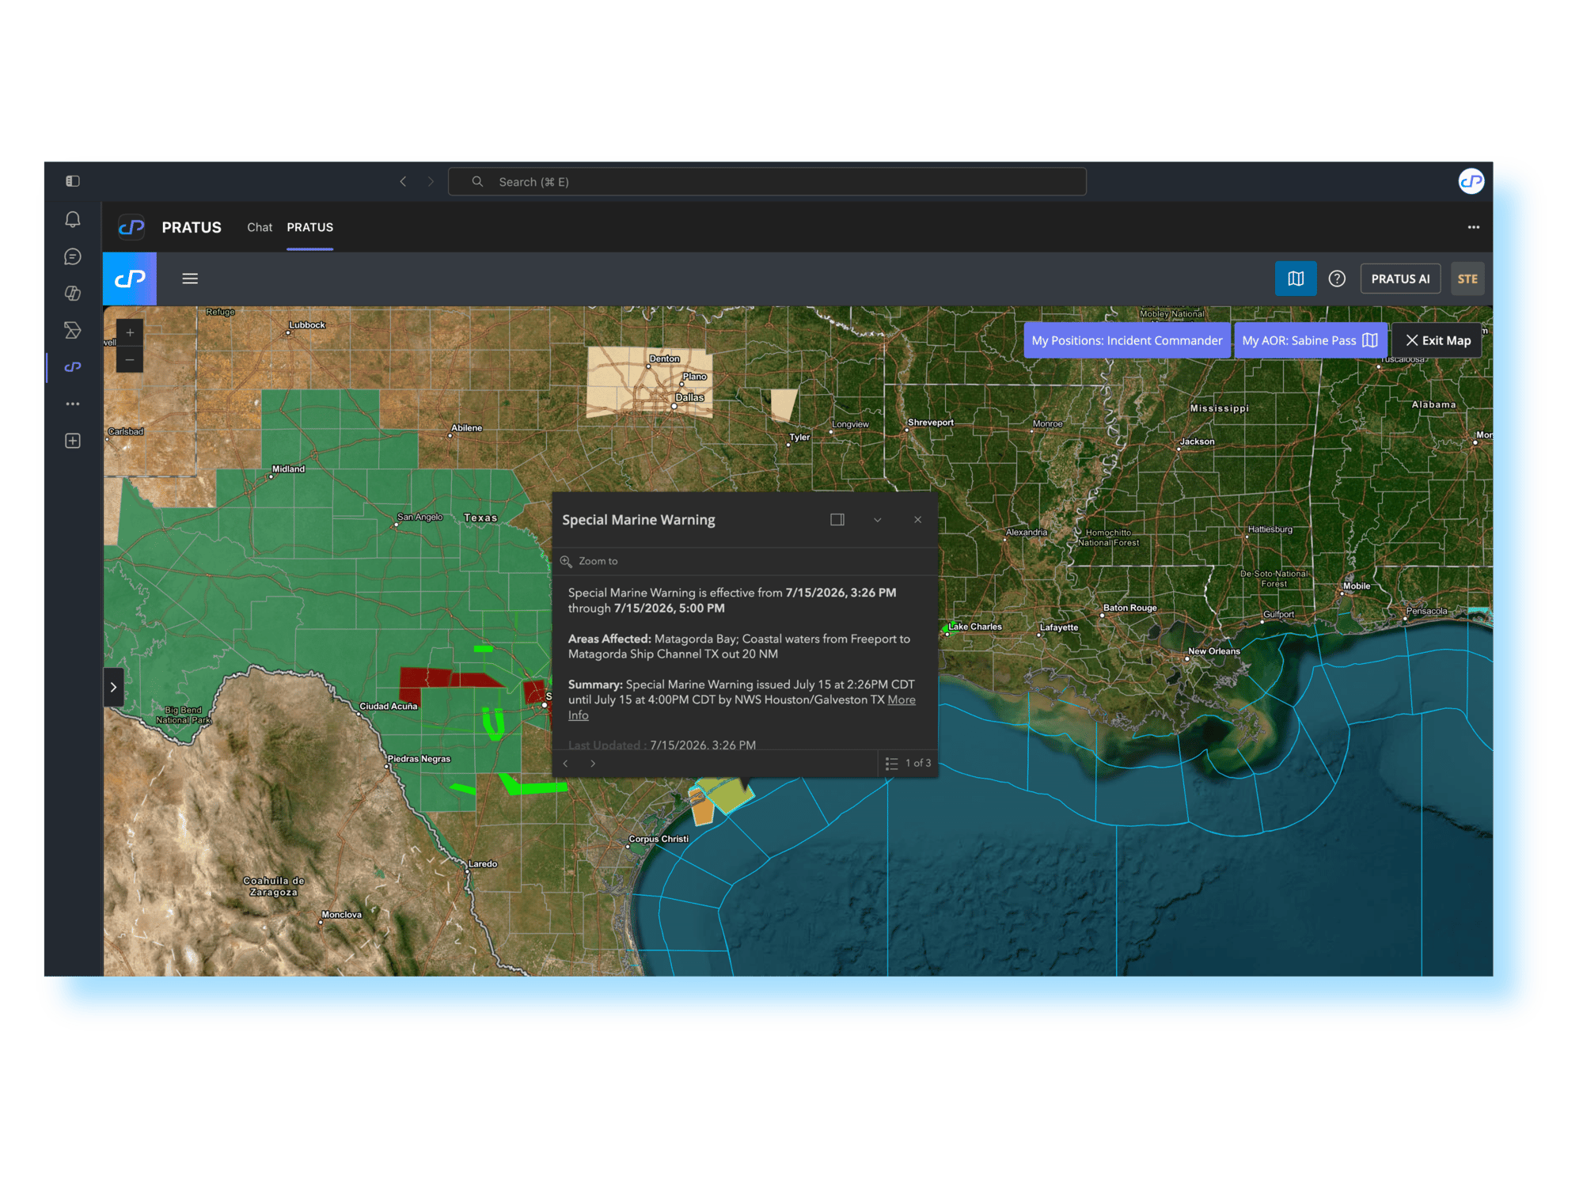The width and height of the screenshot is (1583, 1187).
Task: Toggle the left sidebar panel icon
Action: [x=73, y=181]
